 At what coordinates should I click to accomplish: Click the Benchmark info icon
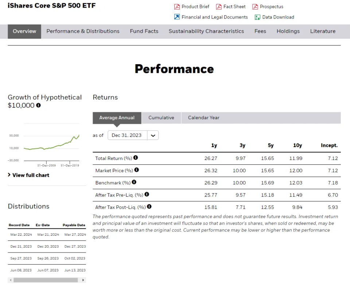pos(134,182)
